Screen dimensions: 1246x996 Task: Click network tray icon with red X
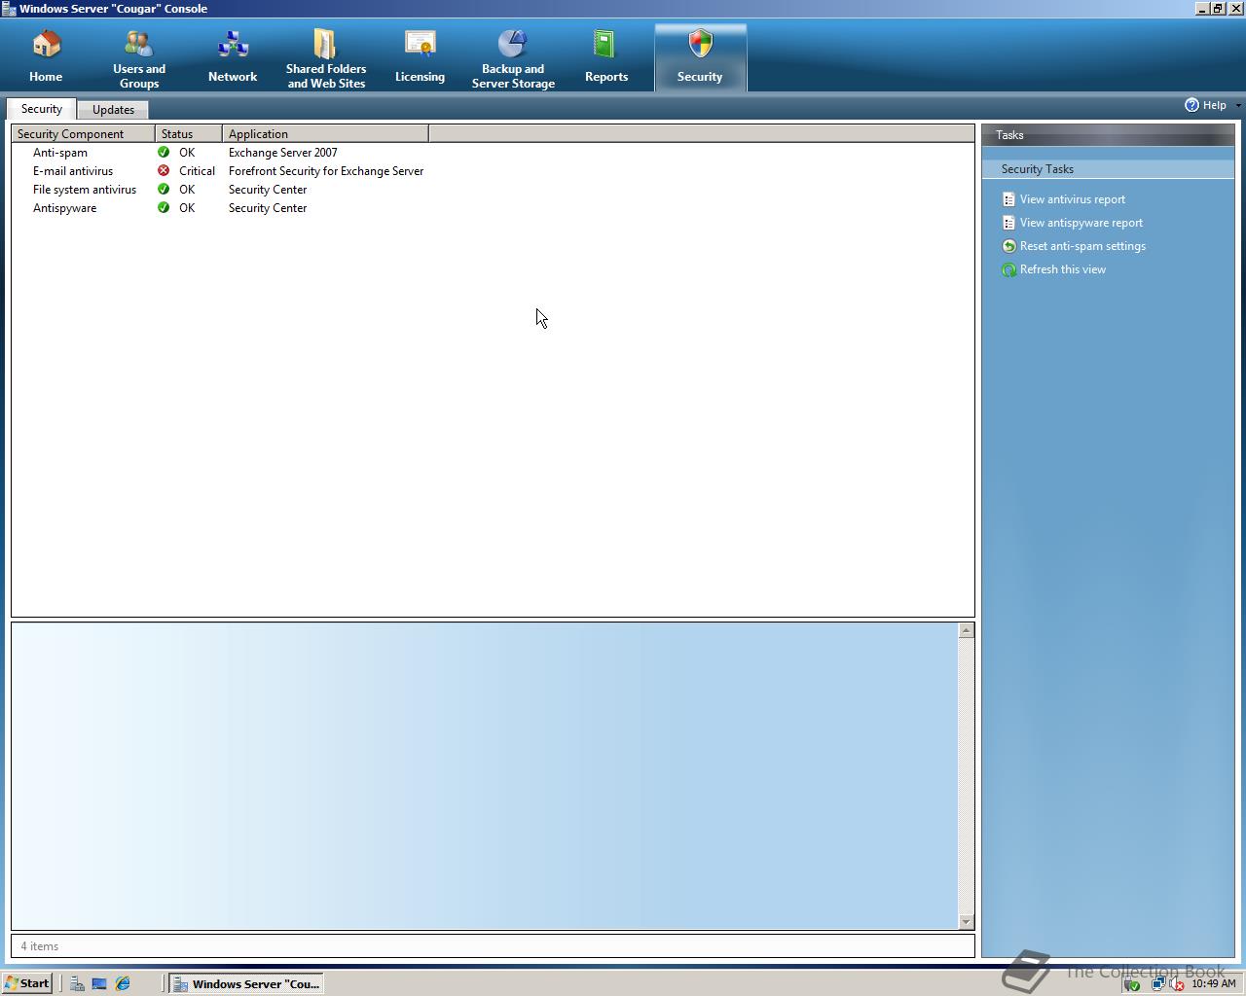[x=1176, y=983]
